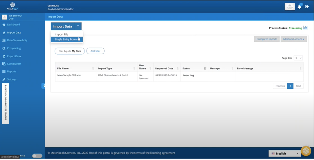Viewport: 314px width, 160px height.
Task: Click the round Matchbook chat icon
Action: [306, 151]
